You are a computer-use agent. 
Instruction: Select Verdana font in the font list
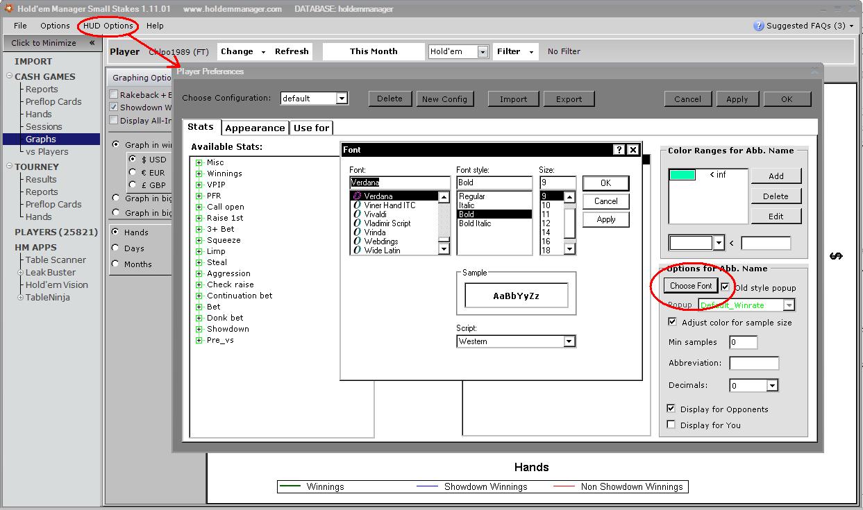394,196
